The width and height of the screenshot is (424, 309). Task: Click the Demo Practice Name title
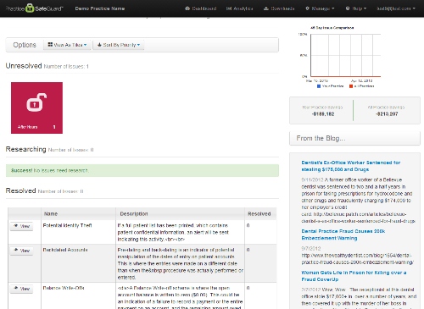tap(100, 8)
